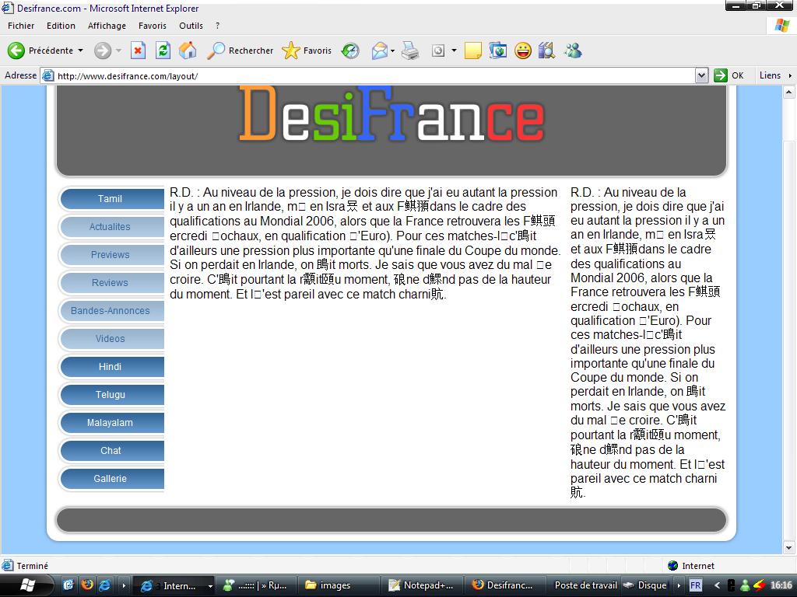Click the yellow note toolbar icon
797x597 pixels.
click(x=472, y=51)
